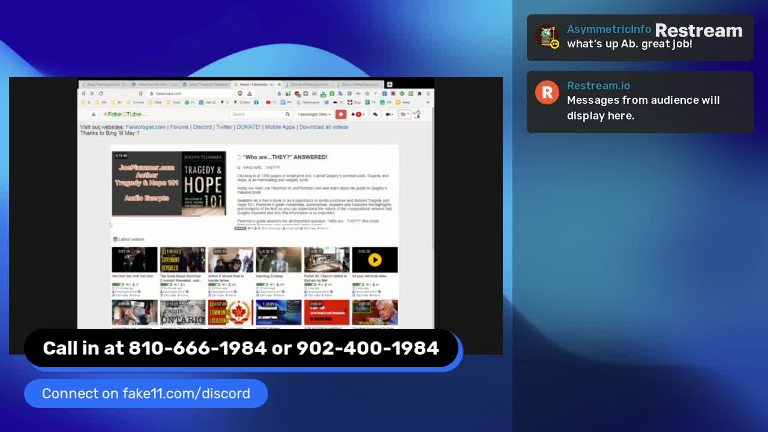Open the Get Out! Get Out! video thumbnail

pos(134,260)
